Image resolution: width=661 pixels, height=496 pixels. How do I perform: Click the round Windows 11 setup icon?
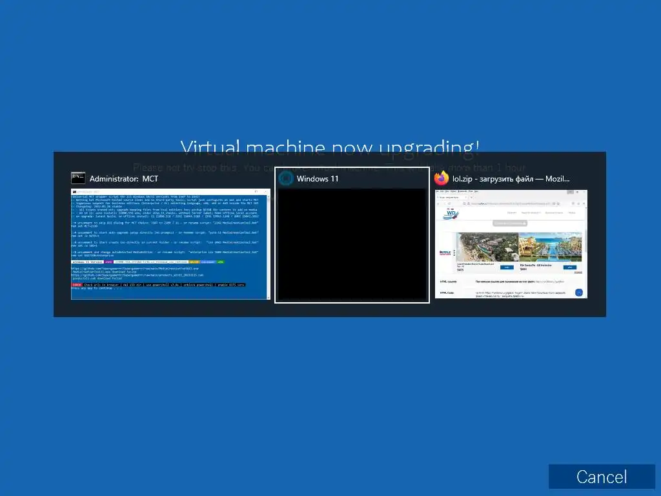coord(285,178)
